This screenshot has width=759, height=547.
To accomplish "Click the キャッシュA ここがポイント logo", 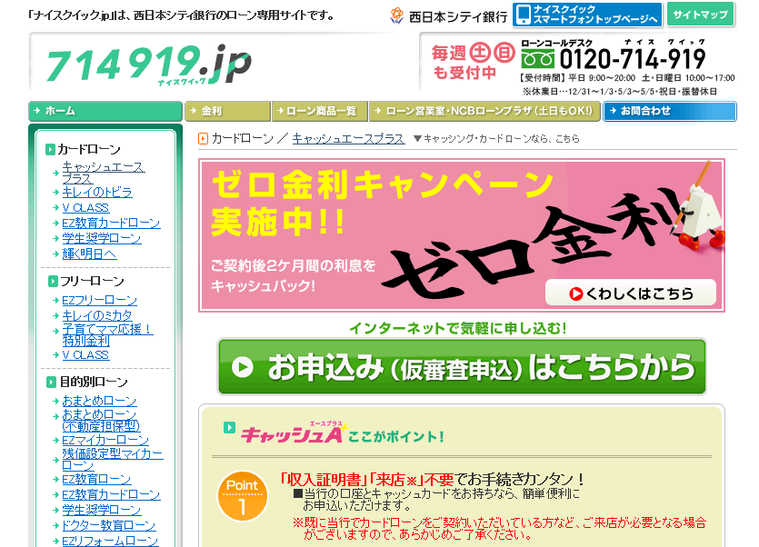I will tap(342, 433).
